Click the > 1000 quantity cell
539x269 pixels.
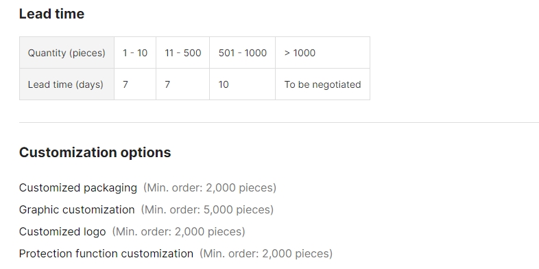click(323, 53)
